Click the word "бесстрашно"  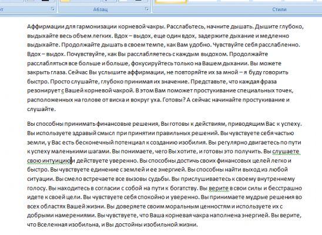tap(285, 188)
